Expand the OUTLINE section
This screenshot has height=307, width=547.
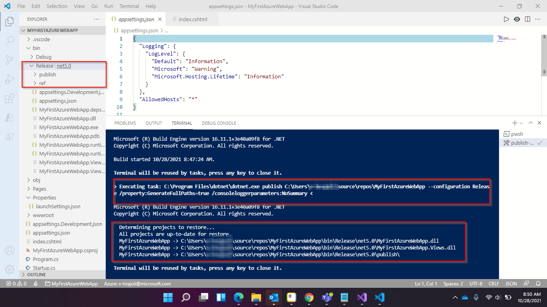[x=62, y=275]
